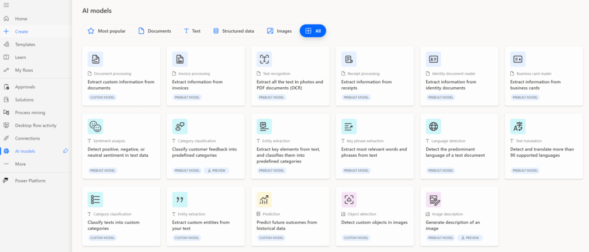The width and height of the screenshot is (589, 252).
Task: Open 'Detect custom objects in images' card
Action: (375, 216)
